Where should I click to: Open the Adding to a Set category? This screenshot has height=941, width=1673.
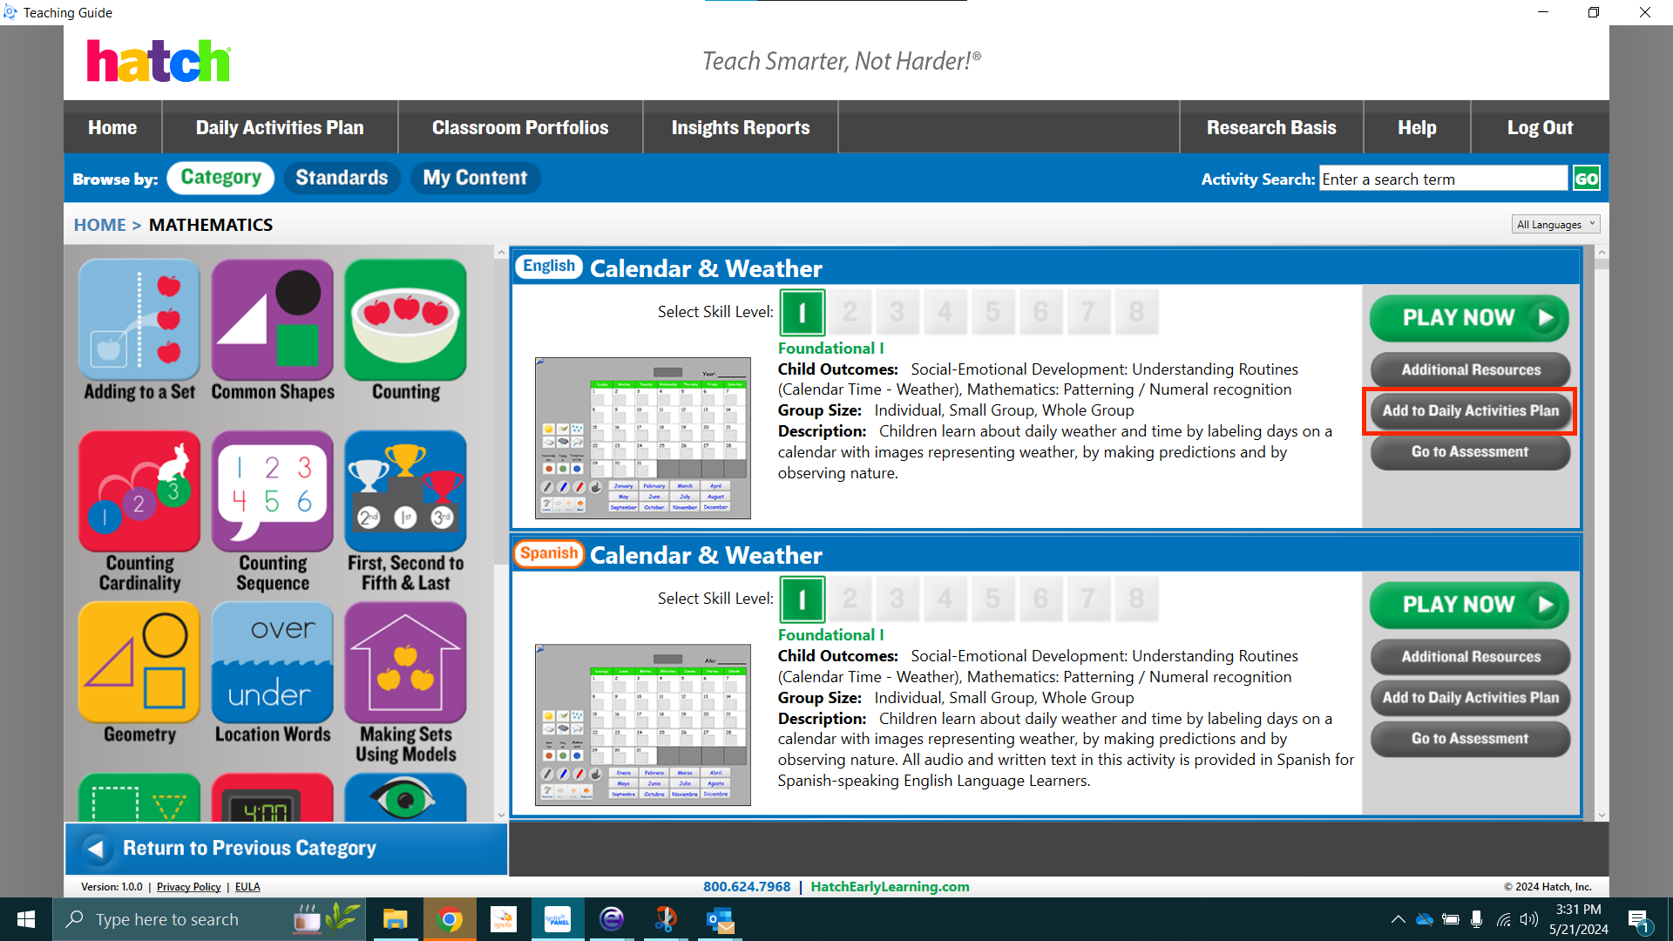pos(139,330)
